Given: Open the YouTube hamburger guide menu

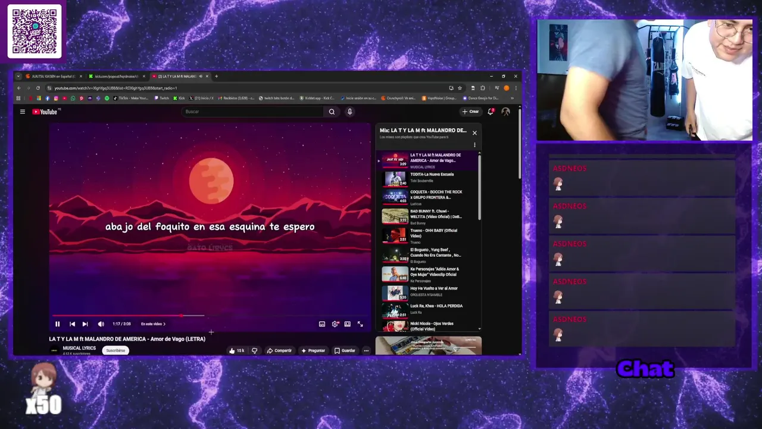Looking at the screenshot, I should point(23,111).
